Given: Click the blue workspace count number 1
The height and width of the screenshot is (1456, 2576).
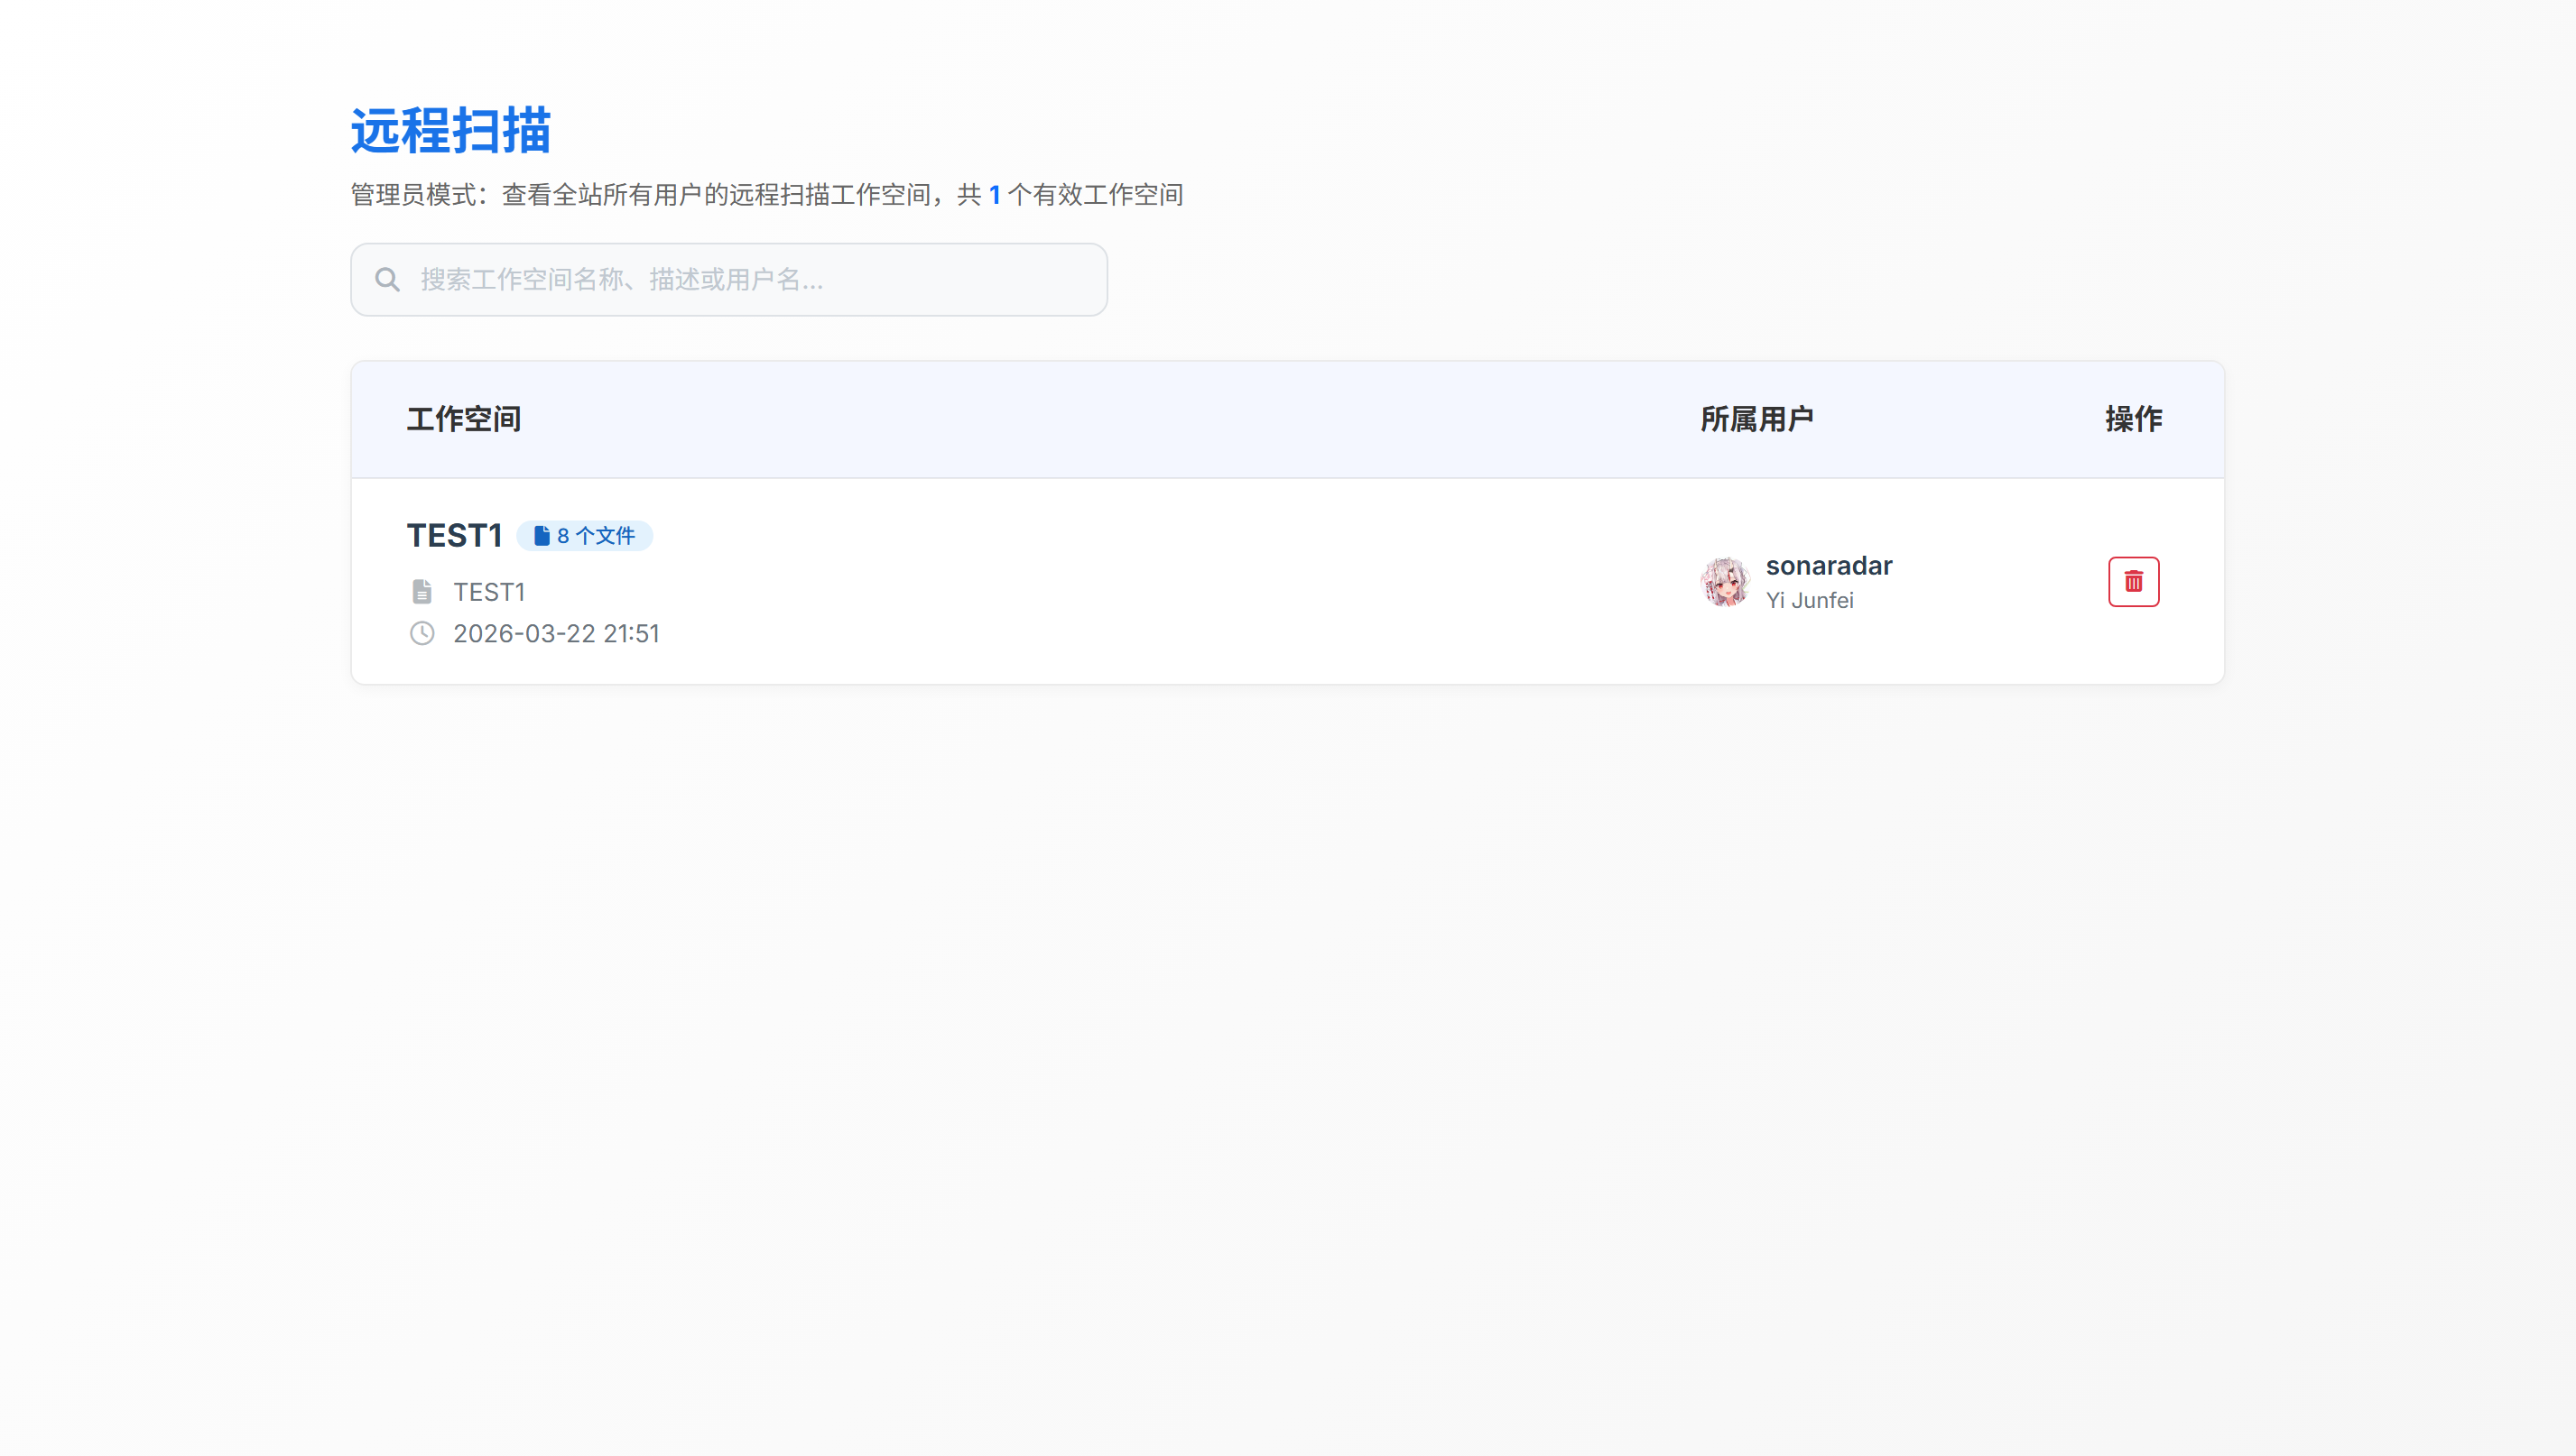Looking at the screenshot, I should pyautogui.click(x=995, y=195).
